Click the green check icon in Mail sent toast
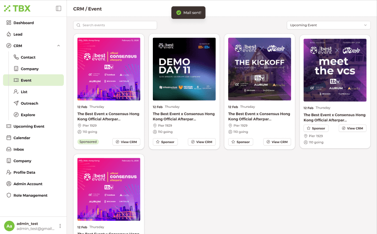 tap(179, 12)
